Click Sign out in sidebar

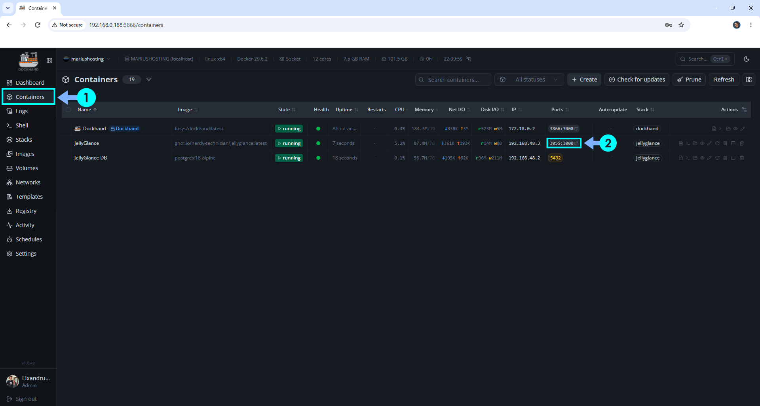(x=22, y=399)
